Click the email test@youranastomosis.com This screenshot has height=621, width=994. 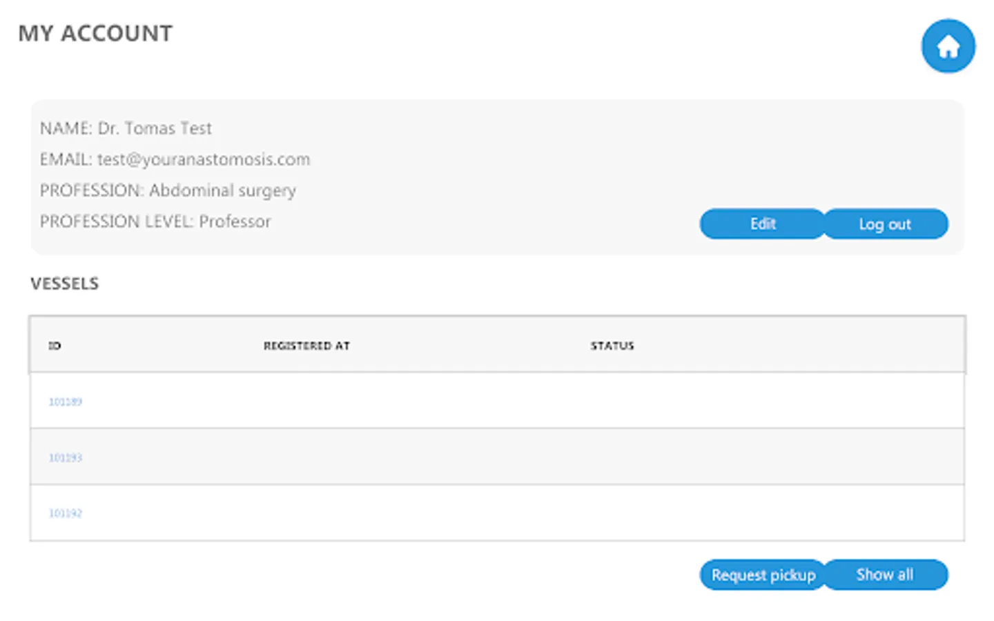tap(204, 159)
